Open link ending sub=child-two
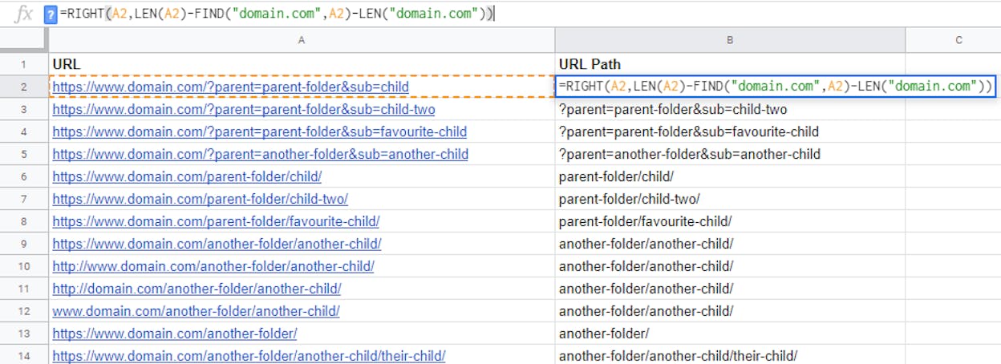The image size is (1001, 364). tap(244, 109)
